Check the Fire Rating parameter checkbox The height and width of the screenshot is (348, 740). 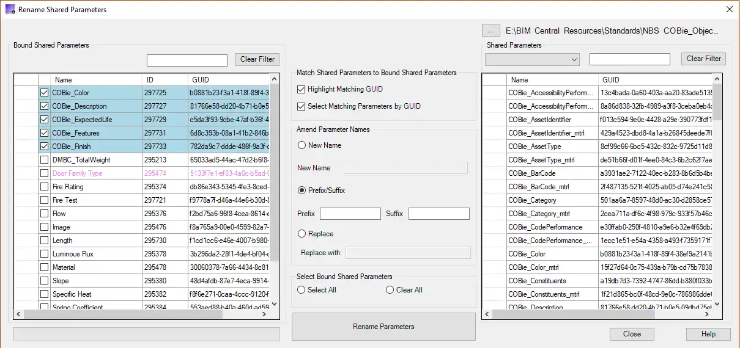click(x=44, y=187)
